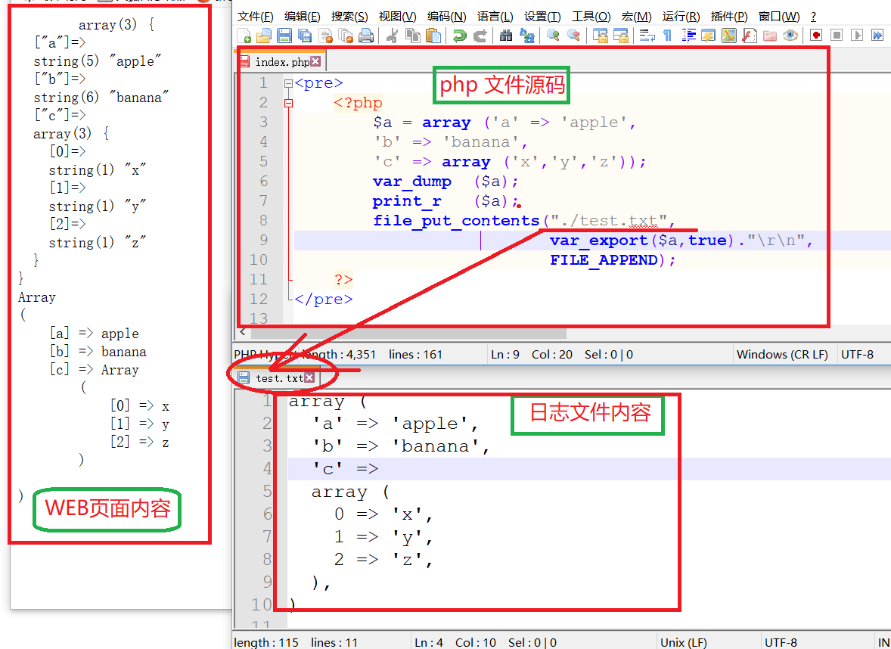Click the Print toolbar icon
The width and height of the screenshot is (891, 649).
click(x=366, y=36)
